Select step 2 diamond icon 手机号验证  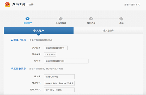tap(61, 19)
